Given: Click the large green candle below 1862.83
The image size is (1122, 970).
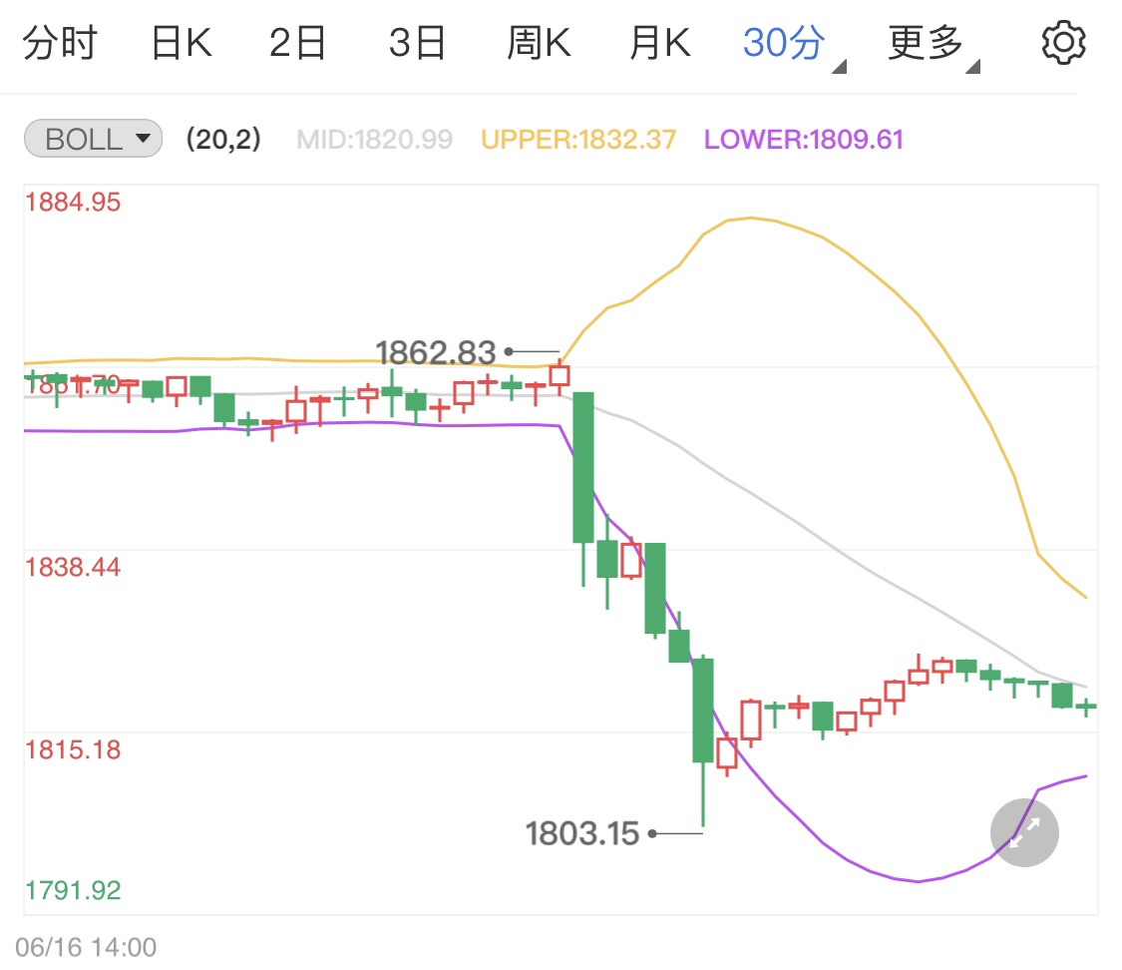Looking at the screenshot, I should [x=583, y=467].
